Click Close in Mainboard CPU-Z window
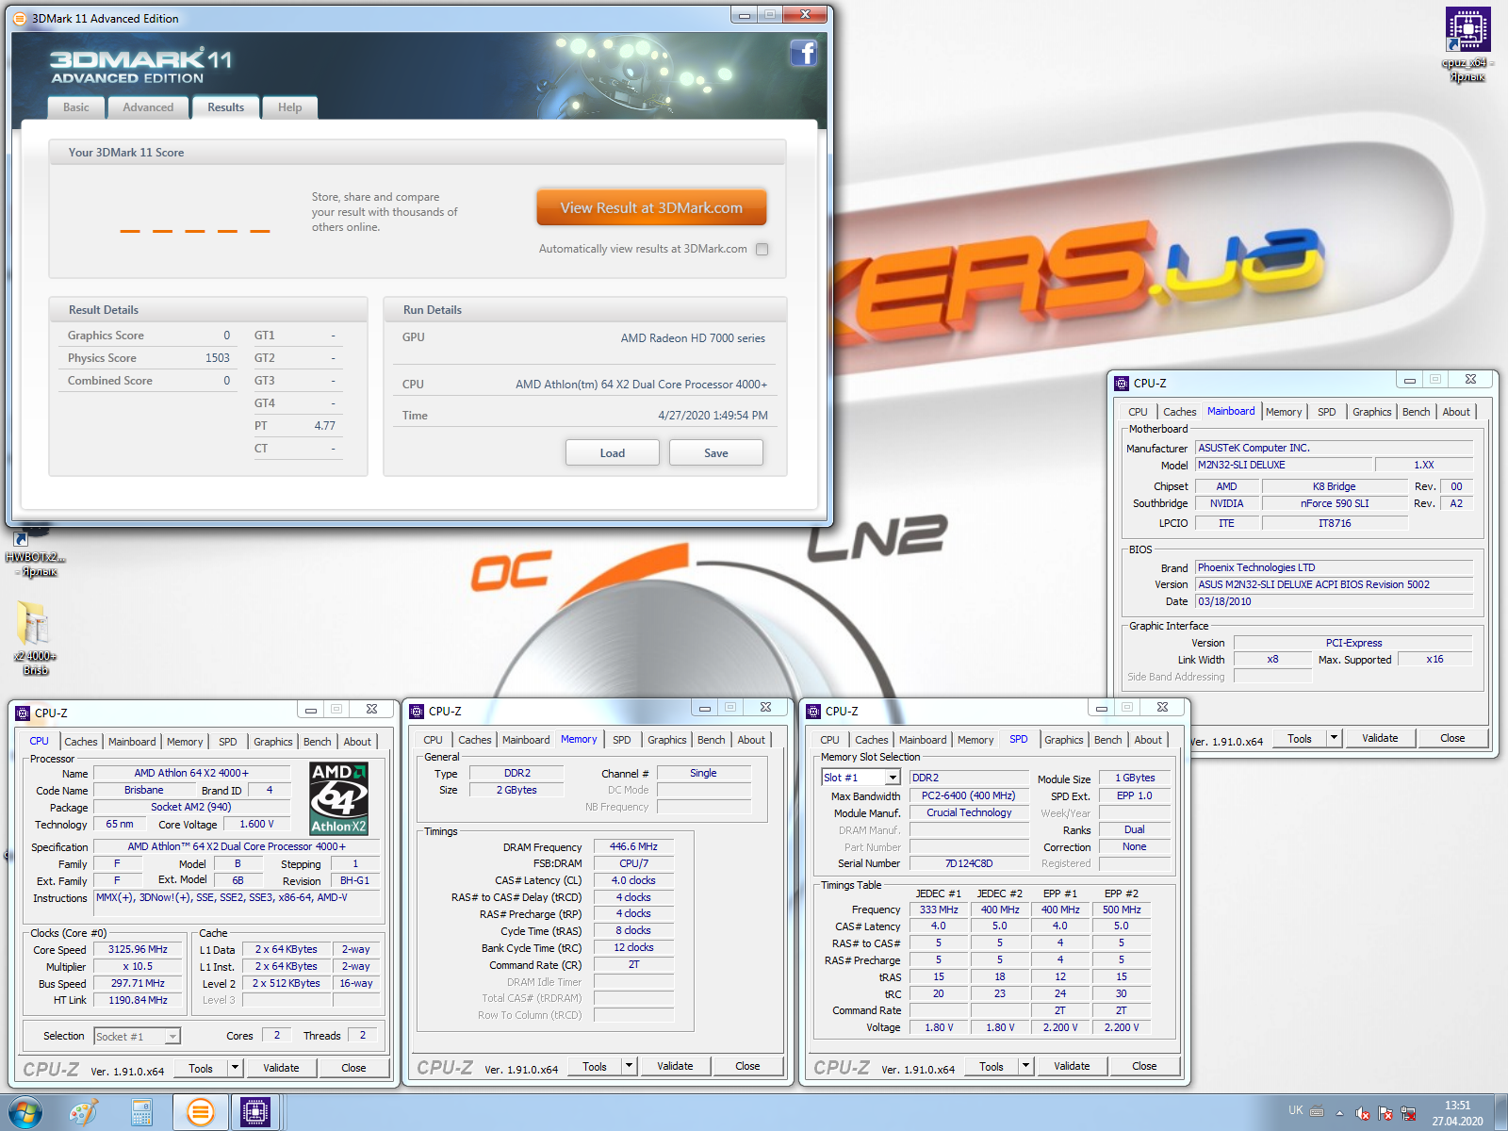This screenshot has width=1508, height=1131. tap(1452, 738)
